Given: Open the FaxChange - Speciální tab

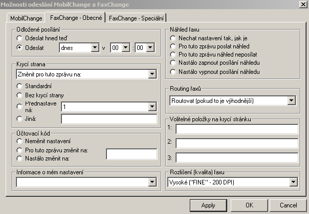Looking at the screenshot, I should [136, 18].
